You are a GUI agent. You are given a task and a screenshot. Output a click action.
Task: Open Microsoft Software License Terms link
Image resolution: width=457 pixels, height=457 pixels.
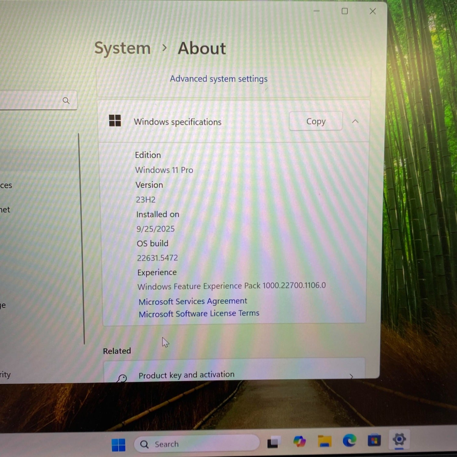coord(199,314)
